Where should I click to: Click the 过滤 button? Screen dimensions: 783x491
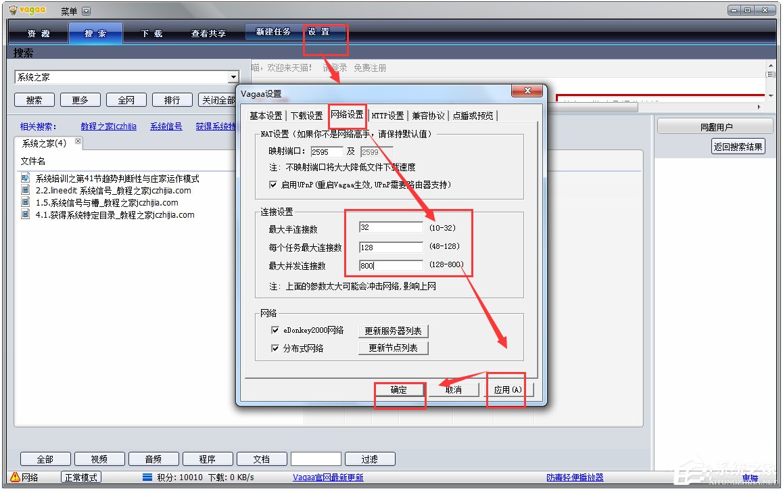point(370,459)
